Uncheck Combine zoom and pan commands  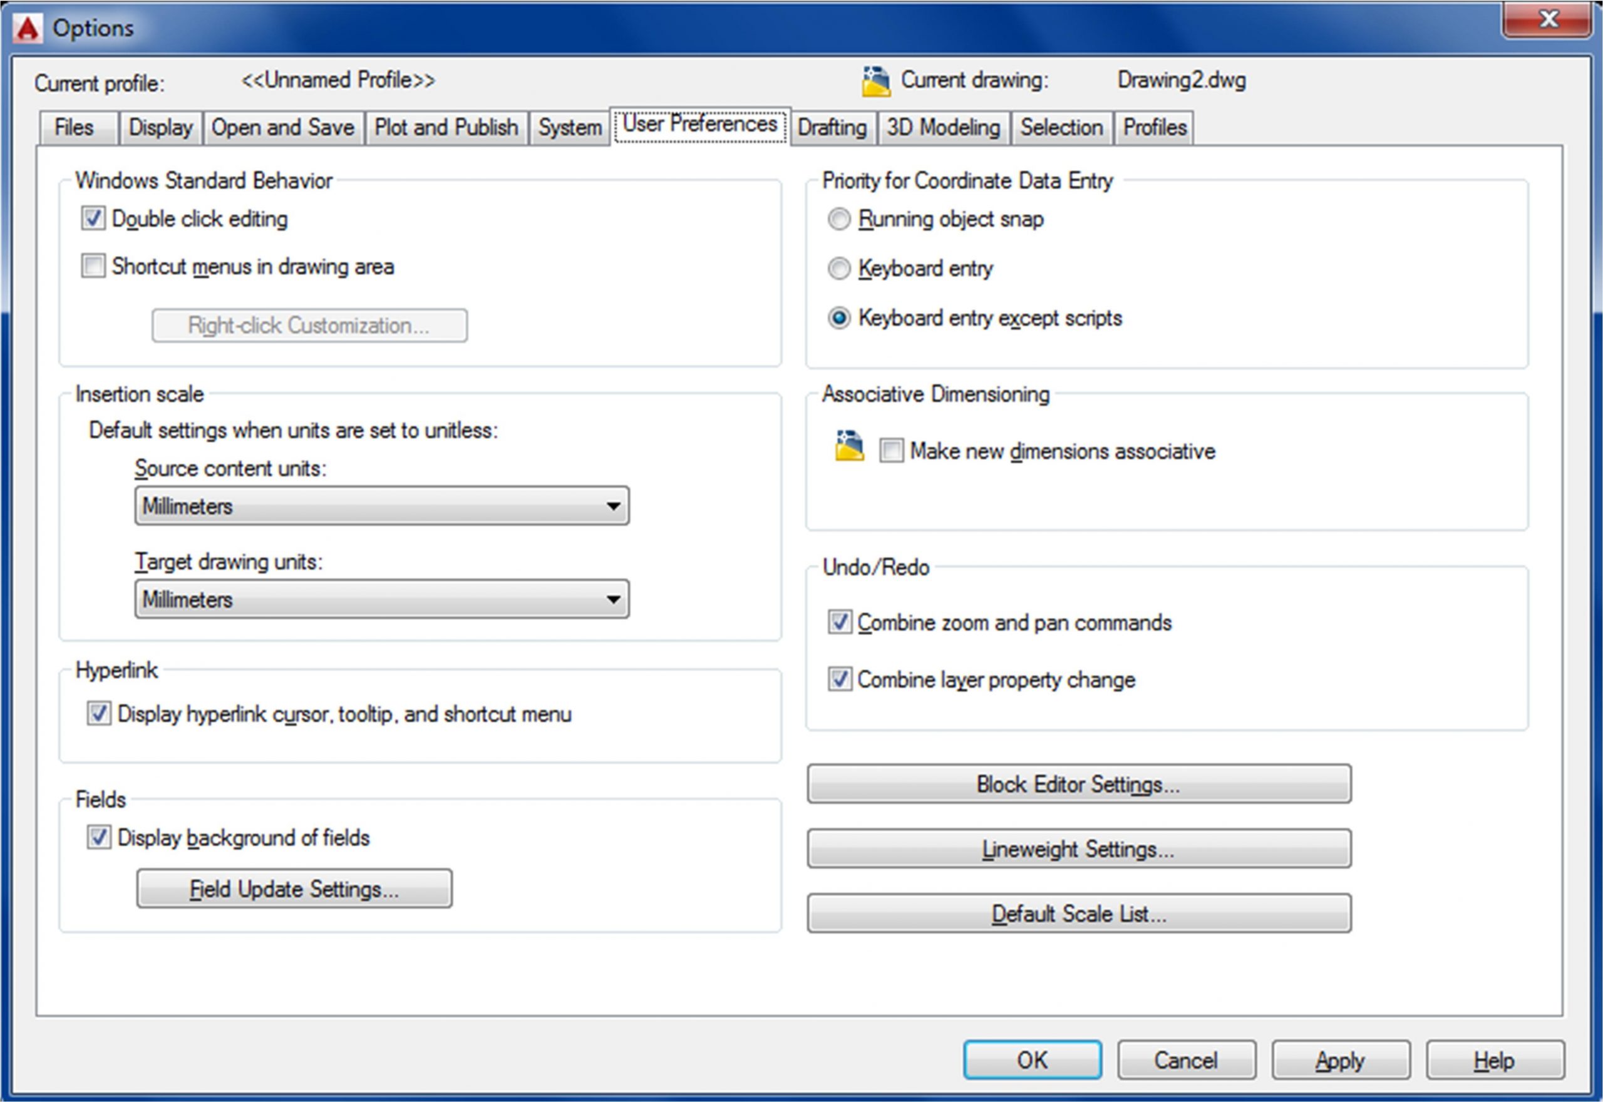coord(840,622)
